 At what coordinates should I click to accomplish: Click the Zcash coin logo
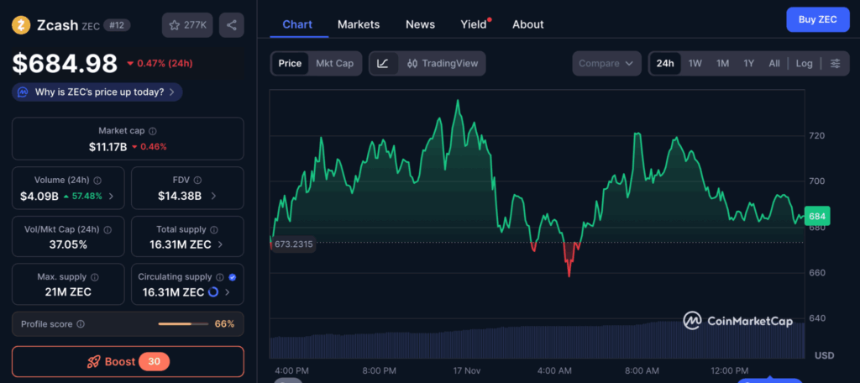pyautogui.click(x=21, y=25)
